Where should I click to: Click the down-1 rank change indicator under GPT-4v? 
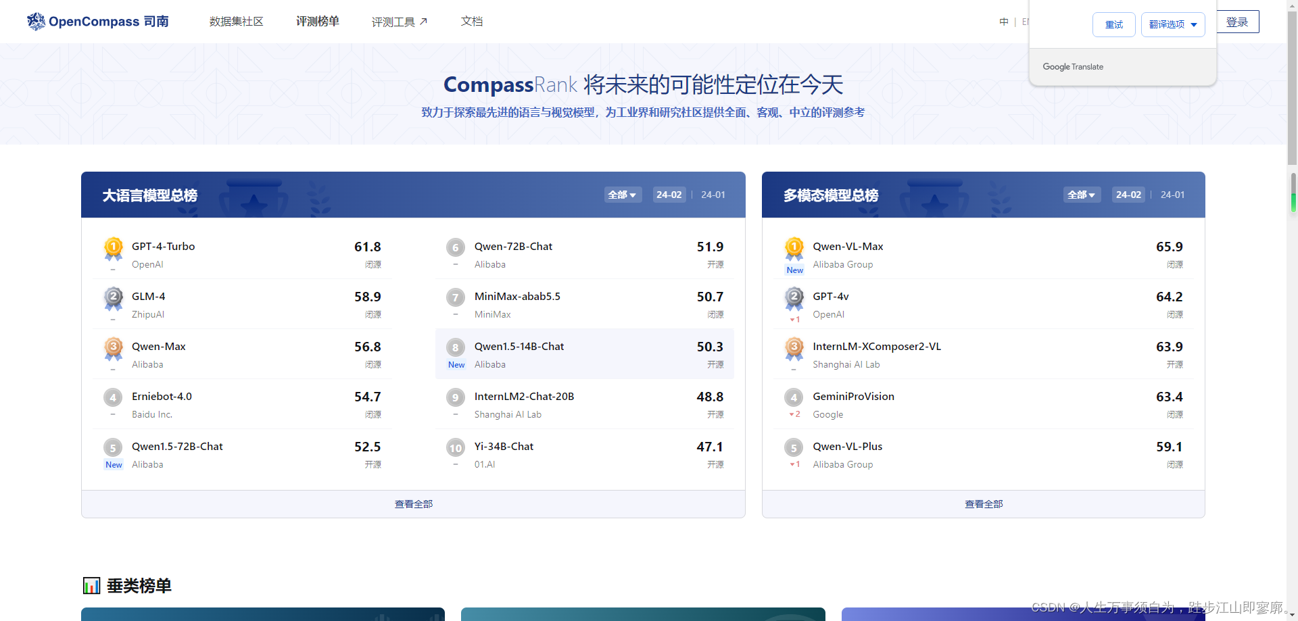tap(795, 320)
